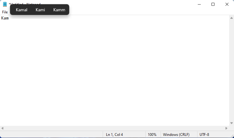Open the File menu
The image size is (234, 138).
(5, 12)
